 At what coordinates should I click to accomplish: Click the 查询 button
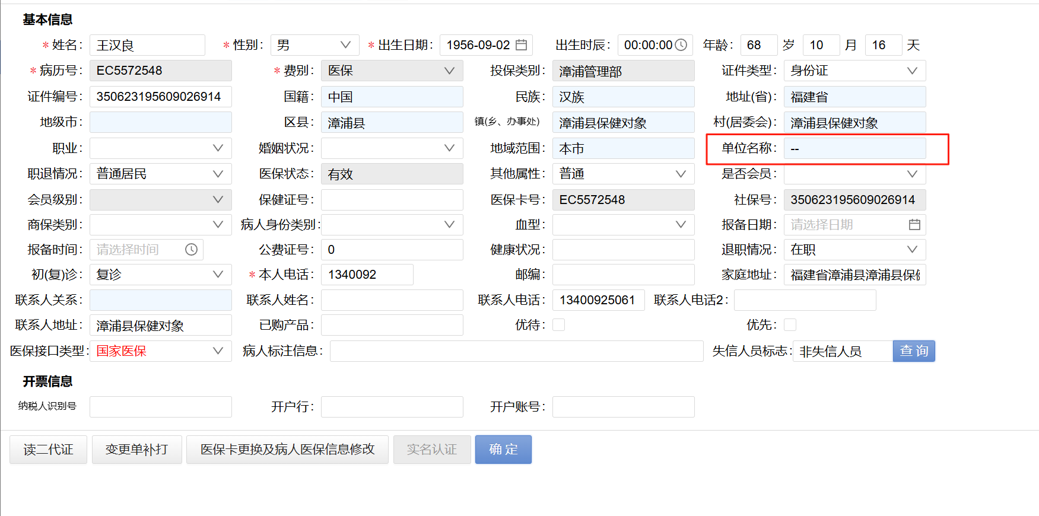pyautogui.click(x=914, y=351)
